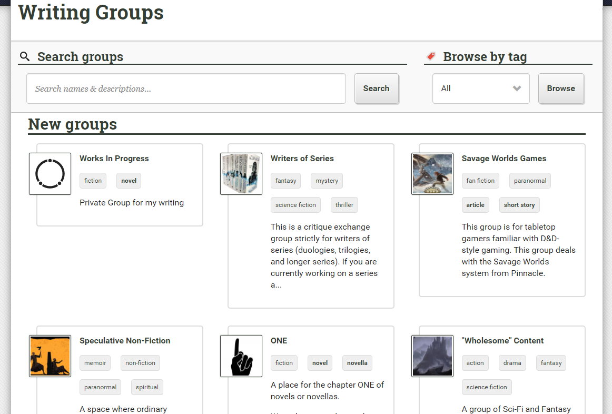Open the "Wholesome" Content castle image
This screenshot has width=612, height=414.
[432, 356]
